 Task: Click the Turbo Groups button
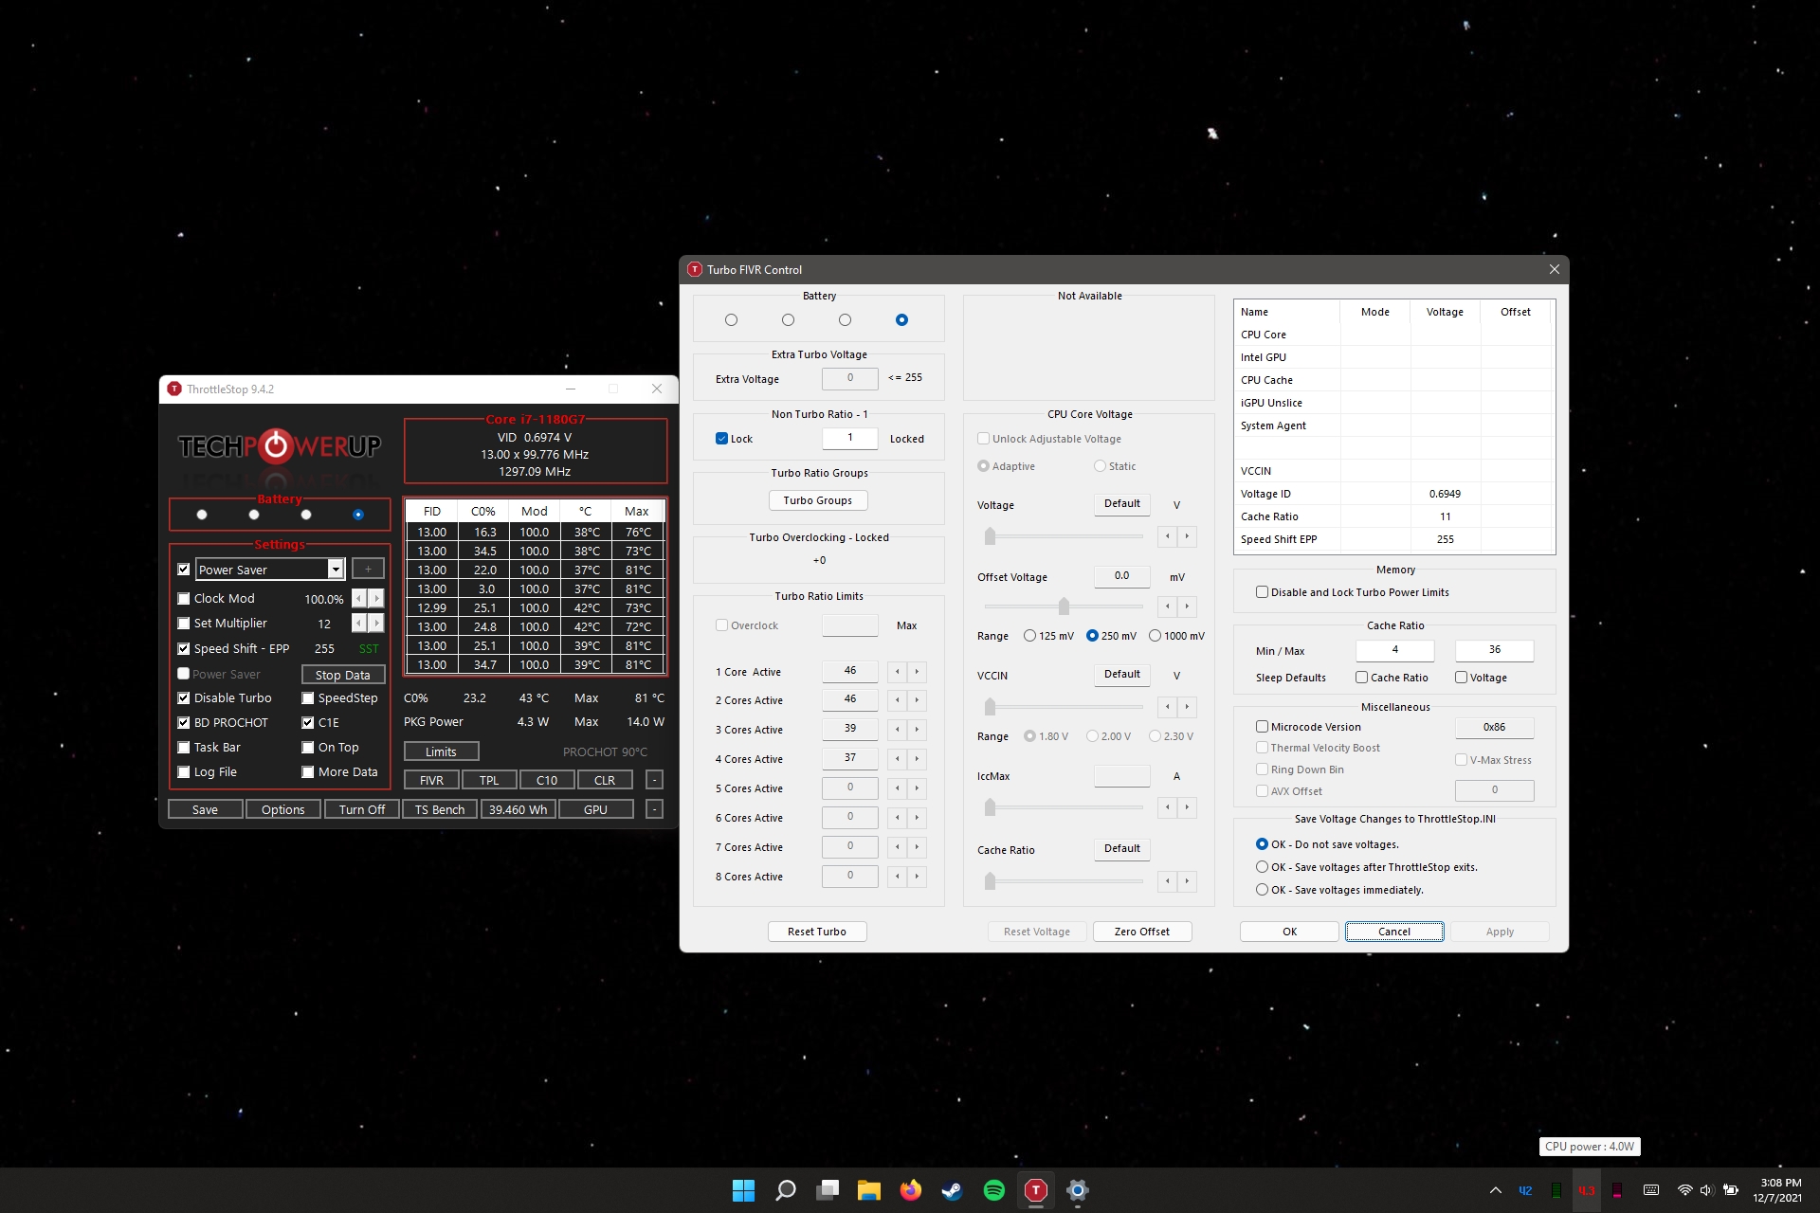(x=817, y=500)
